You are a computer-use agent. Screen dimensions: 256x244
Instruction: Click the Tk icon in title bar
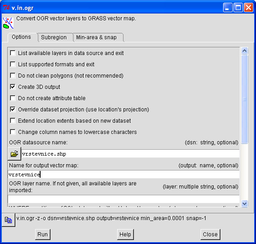coord(6,7)
